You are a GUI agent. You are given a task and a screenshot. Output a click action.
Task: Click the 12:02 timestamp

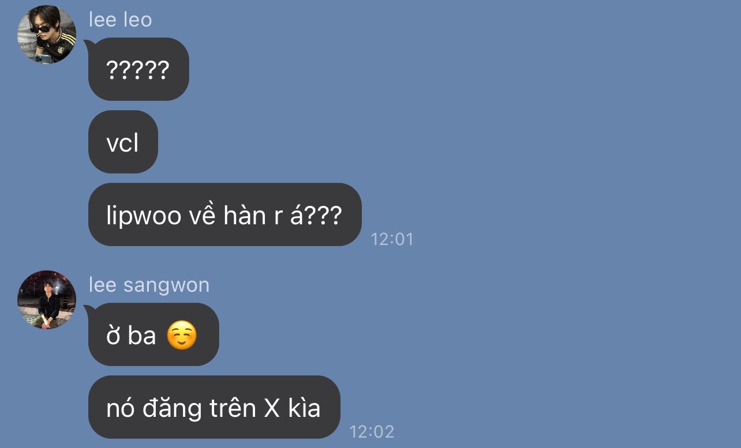[372, 431]
